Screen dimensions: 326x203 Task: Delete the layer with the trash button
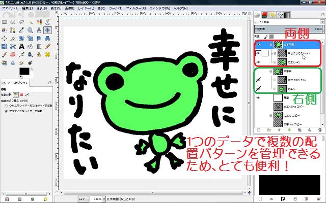pyautogui.click(x=320, y=130)
